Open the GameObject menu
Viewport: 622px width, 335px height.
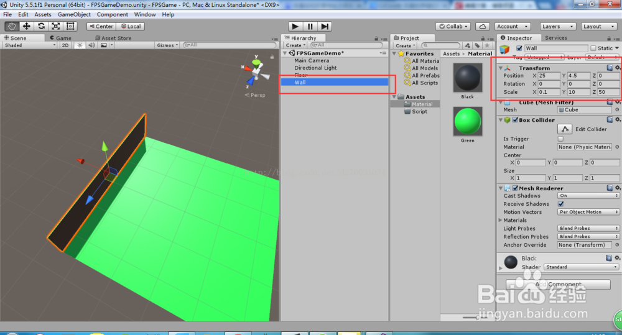click(74, 14)
